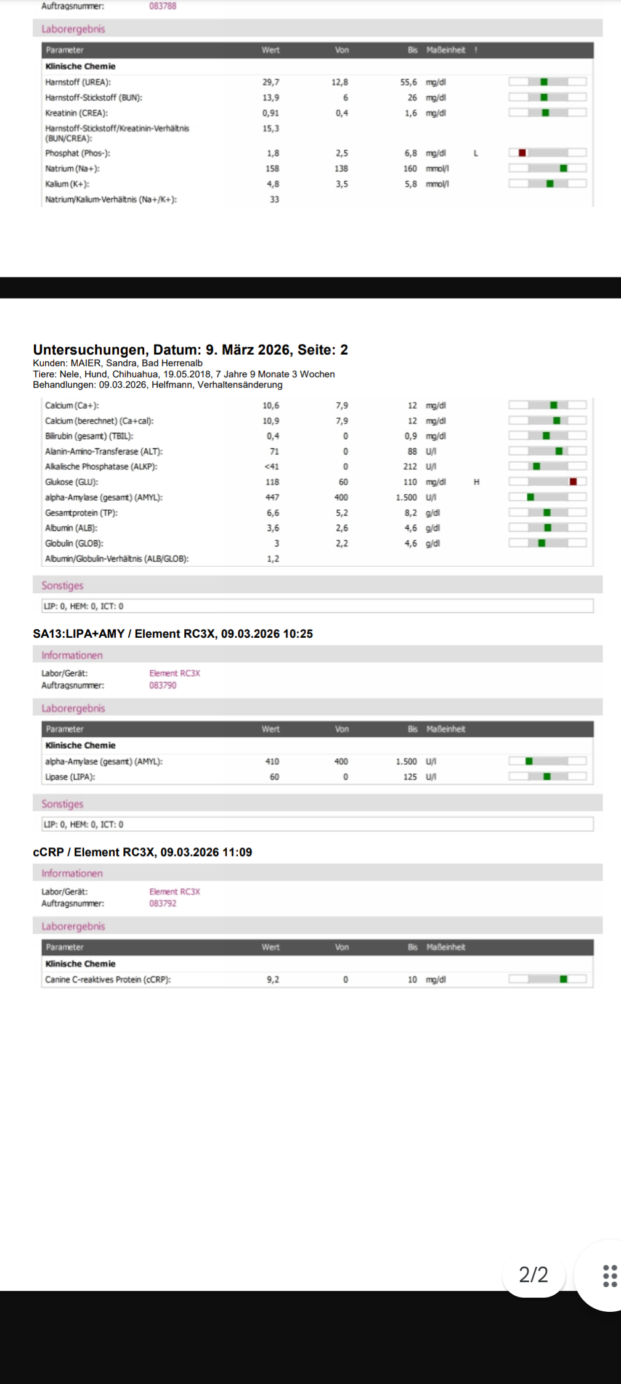The height and width of the screenshot is (1384, 621).
Task: Open order number 083792
Action: coord(163,904)
